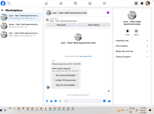154x114 pixels.
Task: Open Marketplace storefront icon in top bar
Action: (90, 3)
